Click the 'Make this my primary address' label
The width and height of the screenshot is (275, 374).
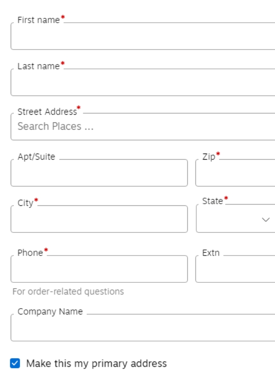pyautogui.click(x=96, y=364)
